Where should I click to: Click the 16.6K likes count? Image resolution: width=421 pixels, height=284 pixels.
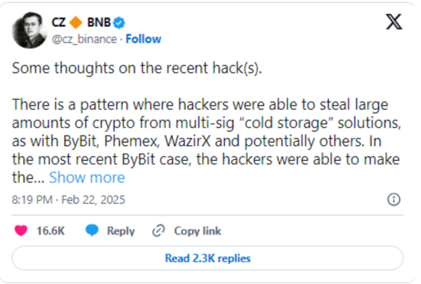(50, 231)
